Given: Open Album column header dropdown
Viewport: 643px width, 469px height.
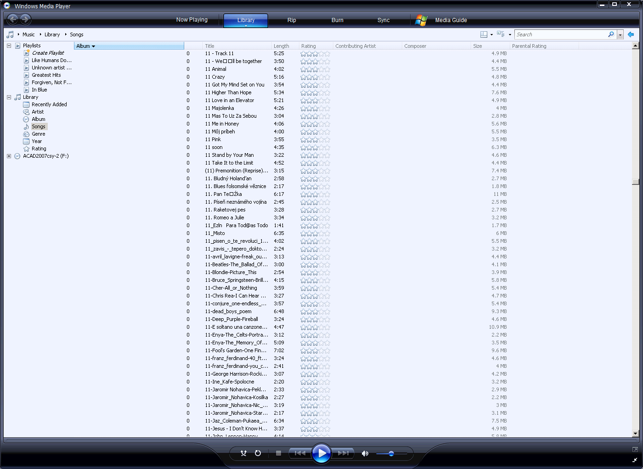Looking at the screenshot, I should pyautogui.click(x=93, y=46).
